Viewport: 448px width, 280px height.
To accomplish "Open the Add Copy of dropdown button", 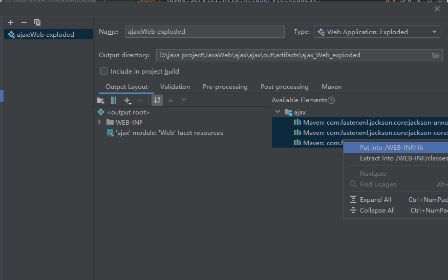I will 128,101.
